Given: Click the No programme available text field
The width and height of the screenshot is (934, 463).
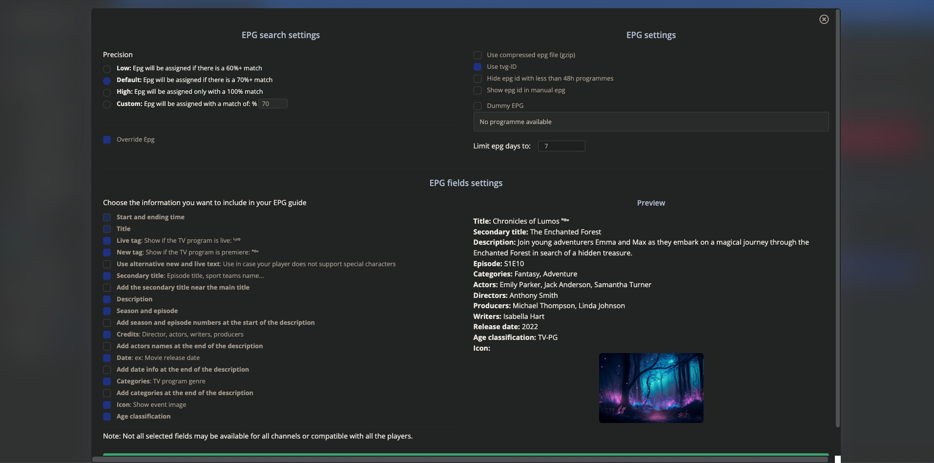Looking at the screenshot, I should 650,122.
